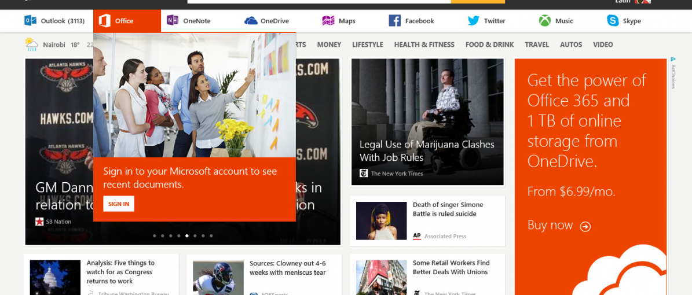Open FOOD & DRINK section
692x295 pixels.
(x=489, y=45)
